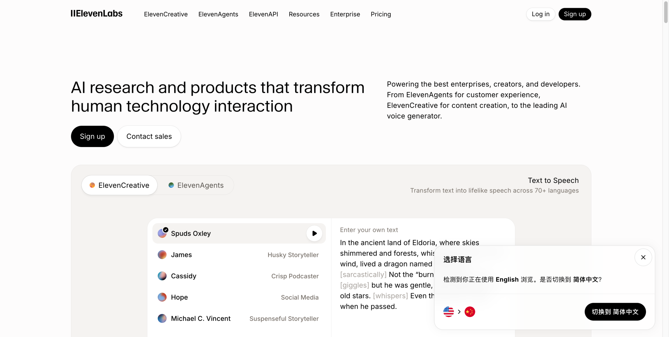
Task: Click the US flag icon
Action: click(448, 312)
